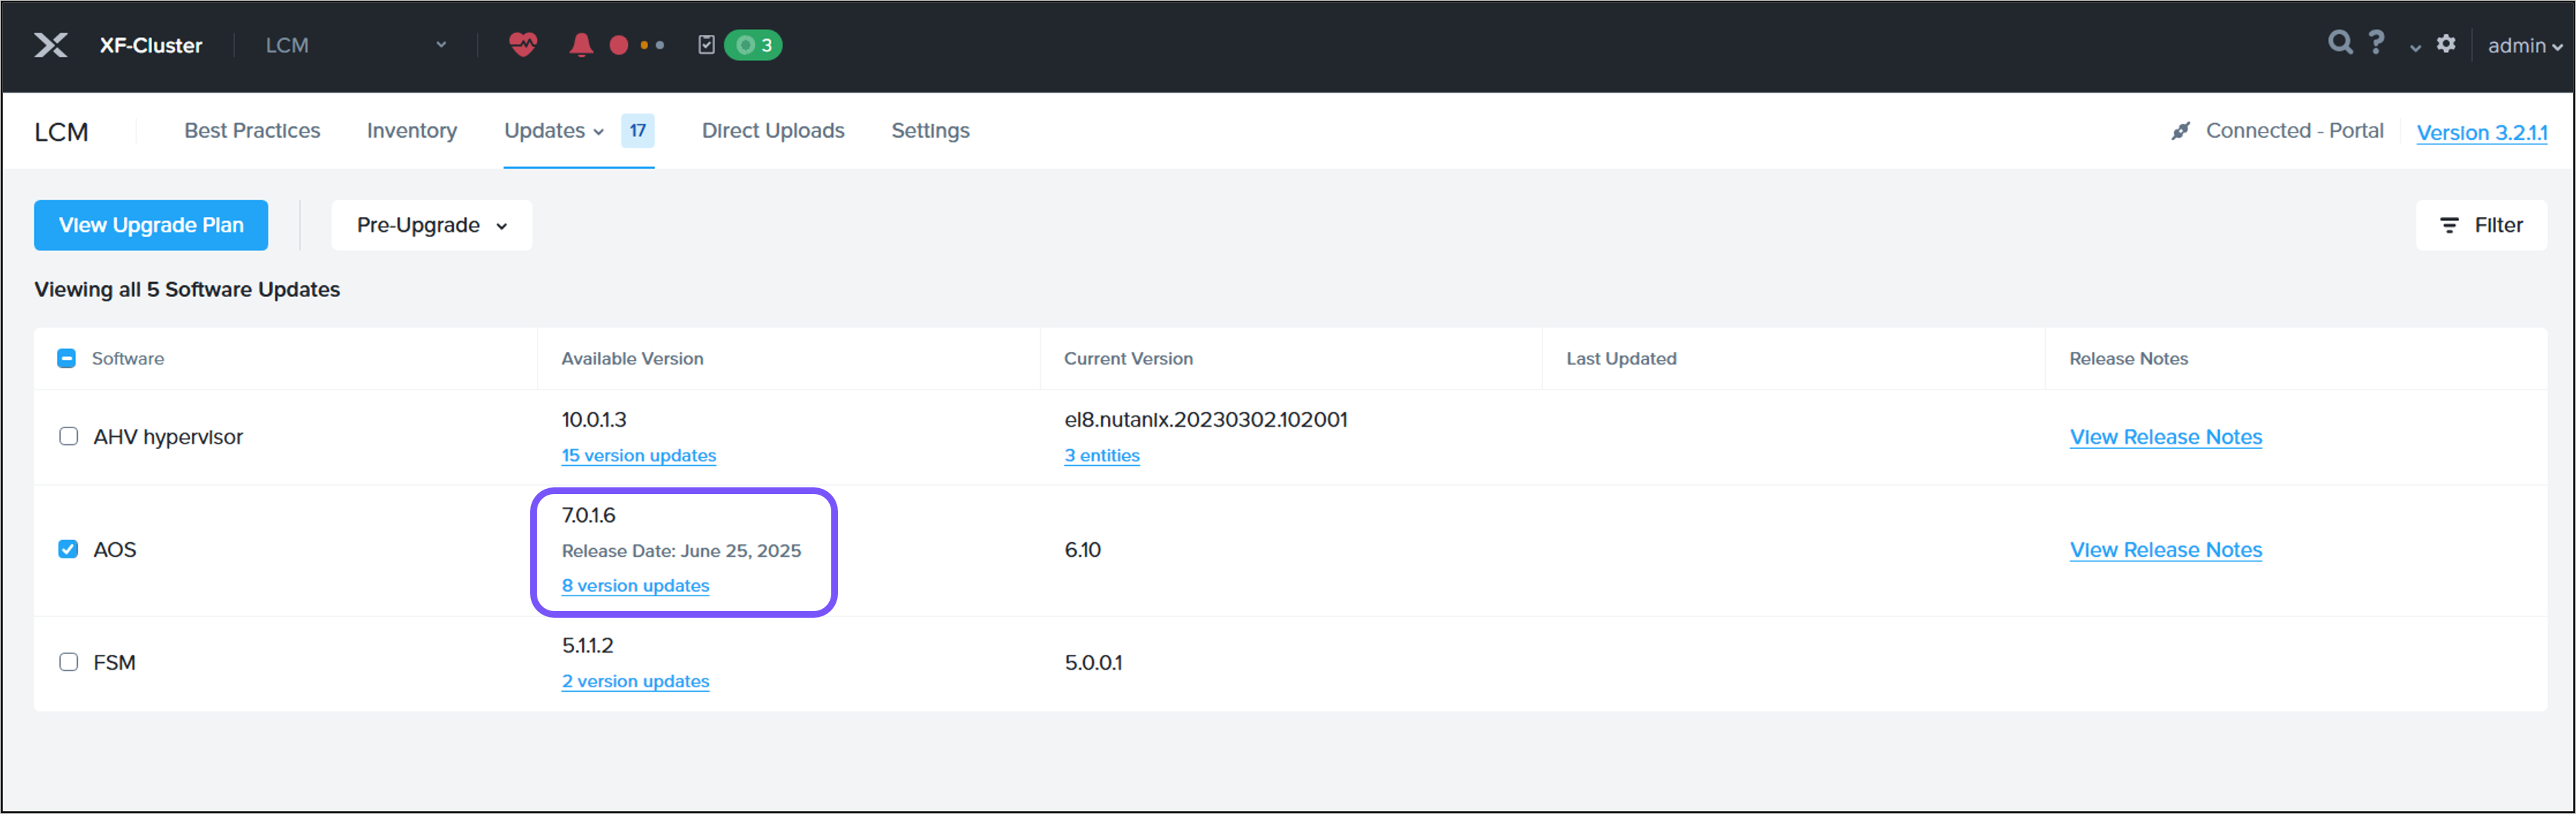Open the Direct Uploads tab
The height and width of the screenshot is (814, 2576).
pos(772,131)
